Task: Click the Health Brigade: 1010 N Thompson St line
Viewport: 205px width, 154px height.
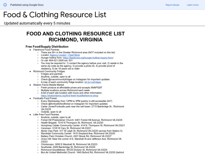Action: pyautogui.click(x=72, y=123)
